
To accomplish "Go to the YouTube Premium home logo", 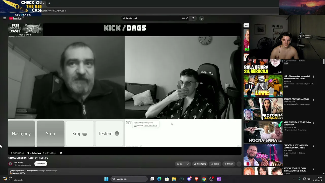I will (x=16, y=18).
